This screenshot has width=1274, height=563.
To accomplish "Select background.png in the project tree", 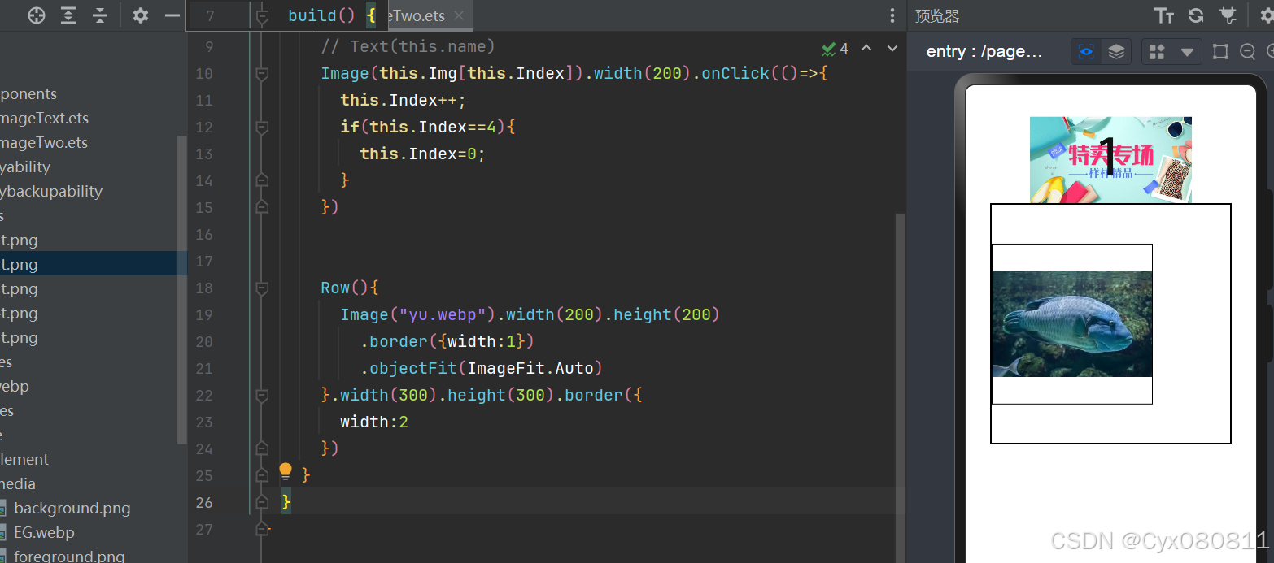I will [x=72, y=508].
